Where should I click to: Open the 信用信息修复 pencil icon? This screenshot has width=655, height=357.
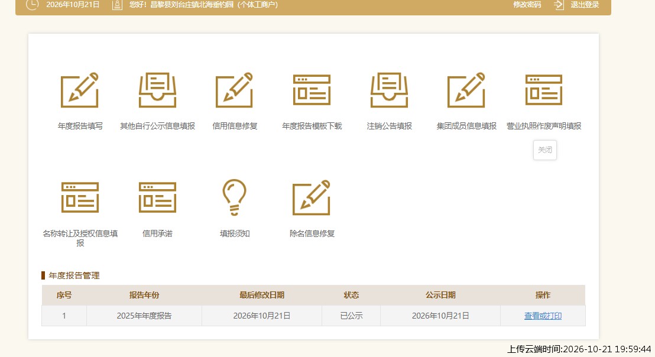[234, 90]
